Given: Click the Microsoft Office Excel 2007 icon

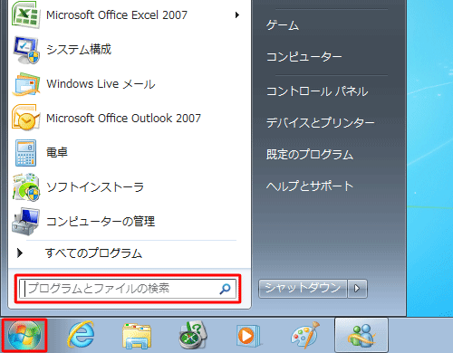Looking at the screenshot, I should pos(25,14).
